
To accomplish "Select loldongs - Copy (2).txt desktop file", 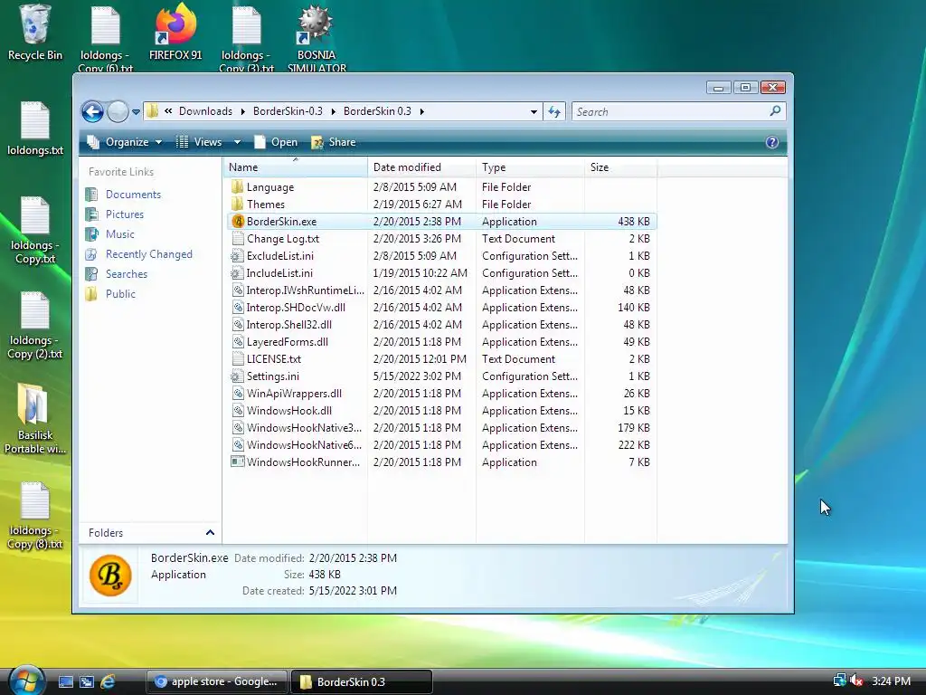I will pos(35,326).
